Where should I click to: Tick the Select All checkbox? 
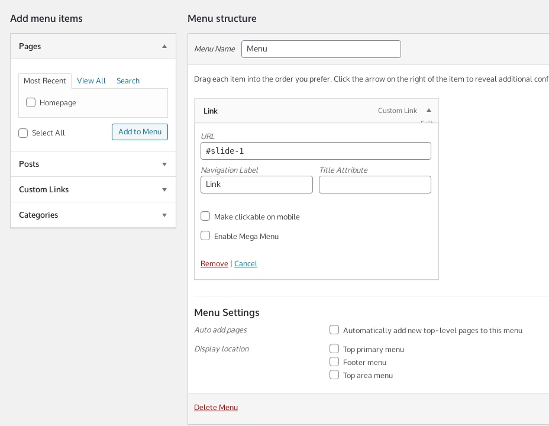23,133
